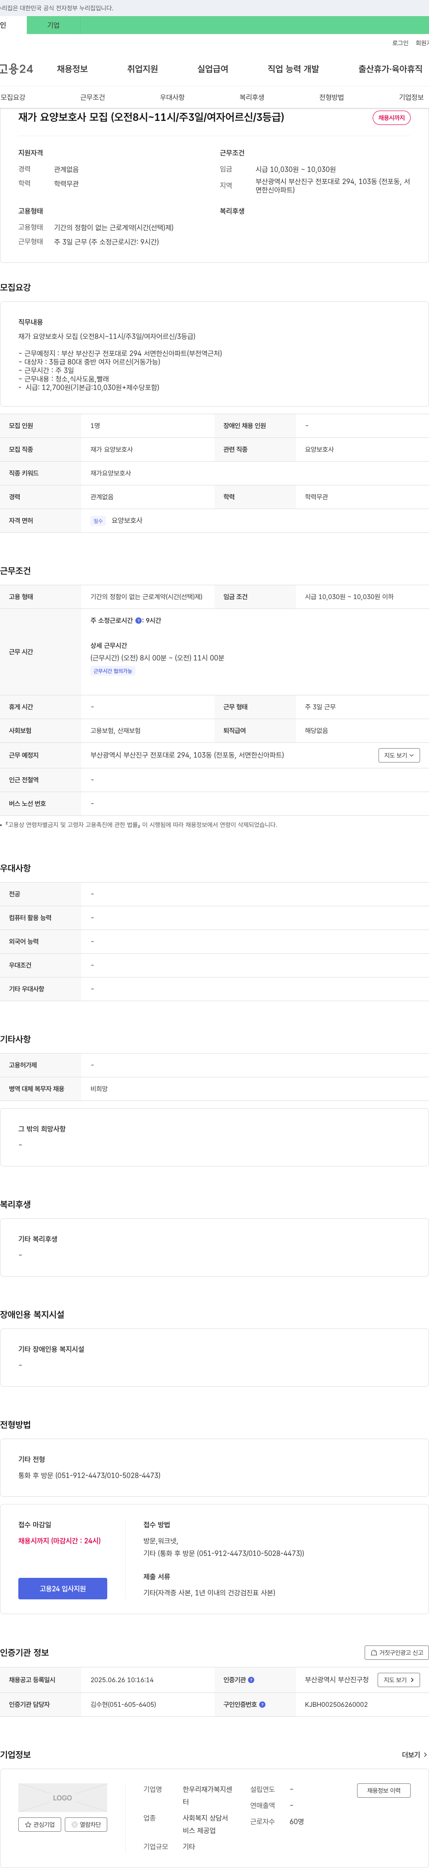Click the 고용보험, 산재보험 value
Viewport: 429px width, 1868px height.
coord(115,730)
